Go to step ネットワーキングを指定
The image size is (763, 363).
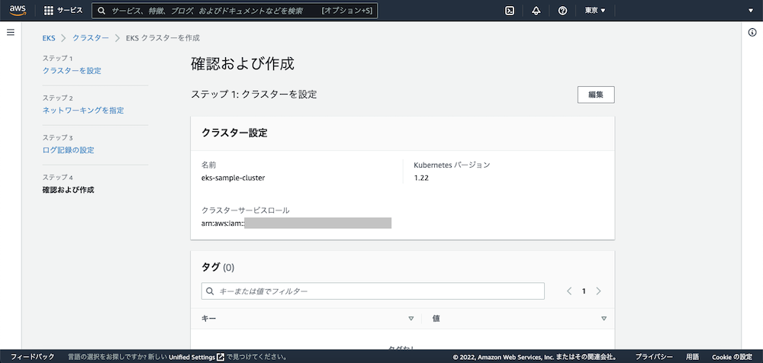pos(83,111)
